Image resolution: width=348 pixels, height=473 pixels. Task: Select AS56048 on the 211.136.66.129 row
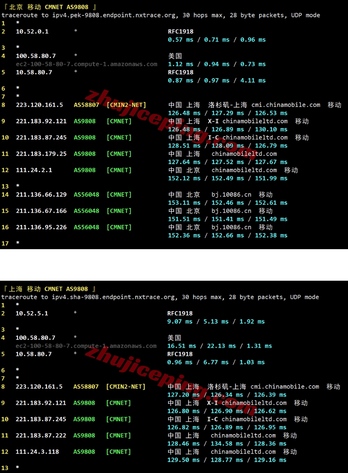87,194
